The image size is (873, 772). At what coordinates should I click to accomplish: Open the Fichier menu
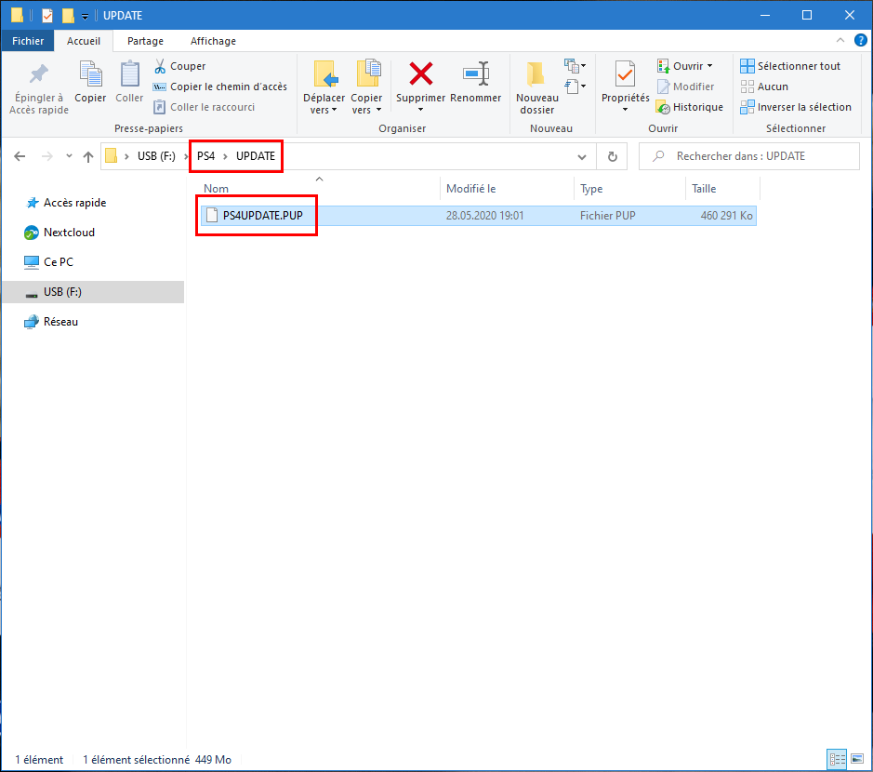point(28,41)
